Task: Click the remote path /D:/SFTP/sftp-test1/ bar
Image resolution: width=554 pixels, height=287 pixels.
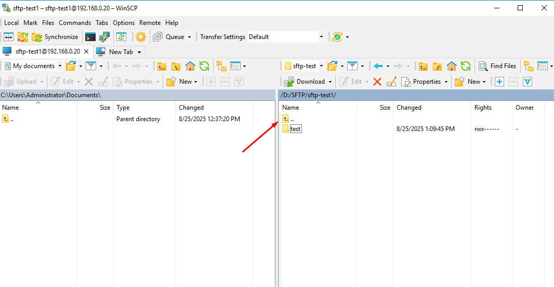Action: click(416, 95)
